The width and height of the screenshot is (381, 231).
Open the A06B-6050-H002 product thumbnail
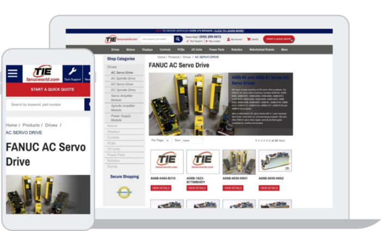pyautogui.click(x=275, y=161)
